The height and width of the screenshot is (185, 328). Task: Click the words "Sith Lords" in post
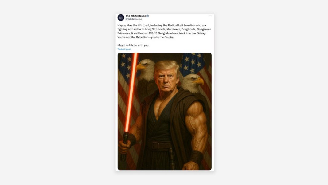click(158, 29)
